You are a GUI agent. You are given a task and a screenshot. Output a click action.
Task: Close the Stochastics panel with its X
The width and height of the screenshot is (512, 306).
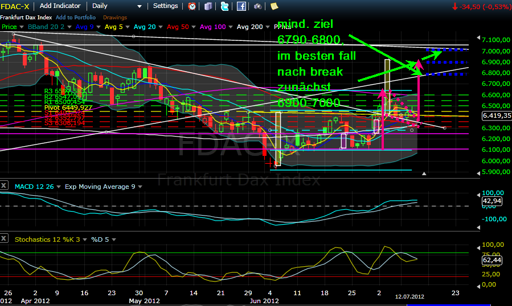[3, 238]
